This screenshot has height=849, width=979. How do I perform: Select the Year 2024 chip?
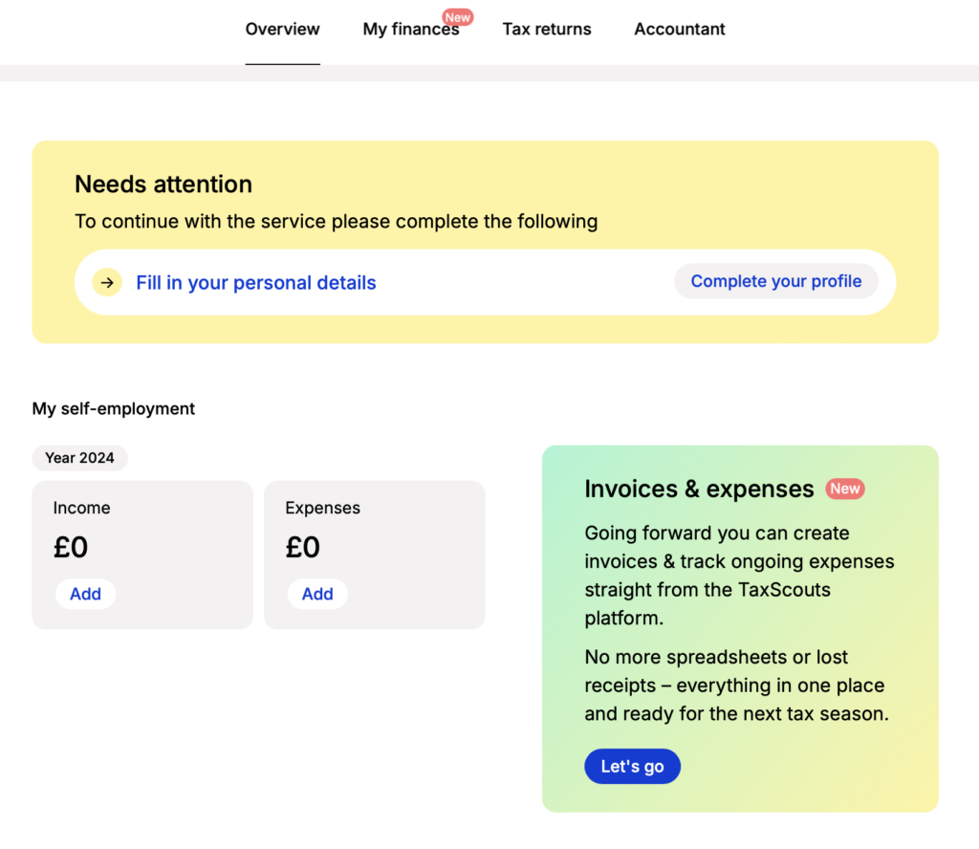(80, 458)
